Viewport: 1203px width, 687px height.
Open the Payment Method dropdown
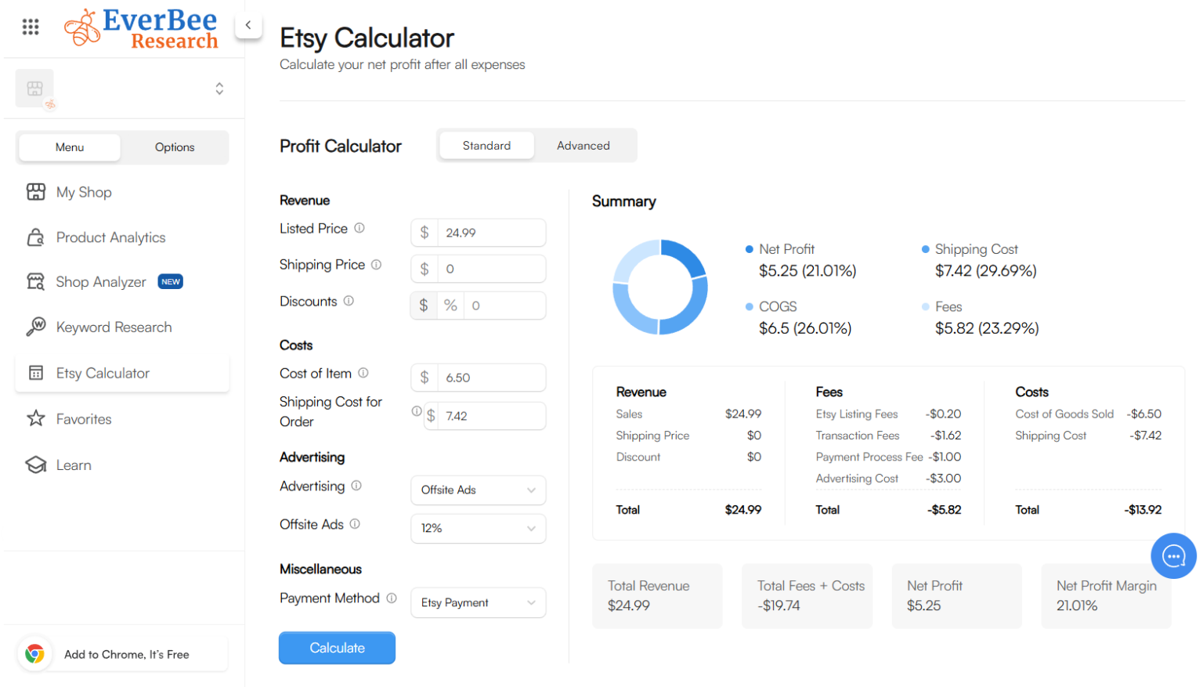click(478, 602)
